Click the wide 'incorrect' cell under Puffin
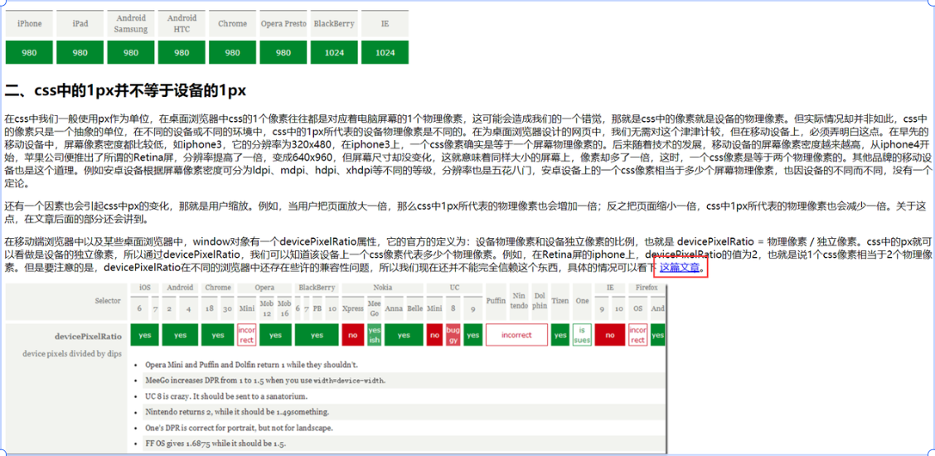Image resolution: width=935 pixels, height=456 pixels. click(x=516, y=335)
